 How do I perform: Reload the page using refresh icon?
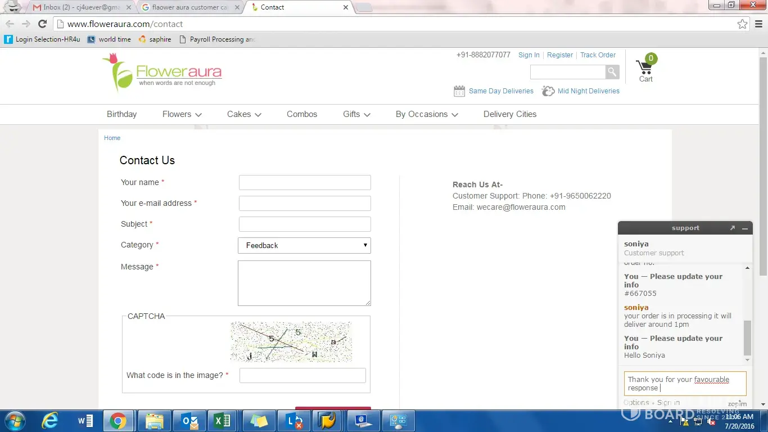click(x=42, y=24)
